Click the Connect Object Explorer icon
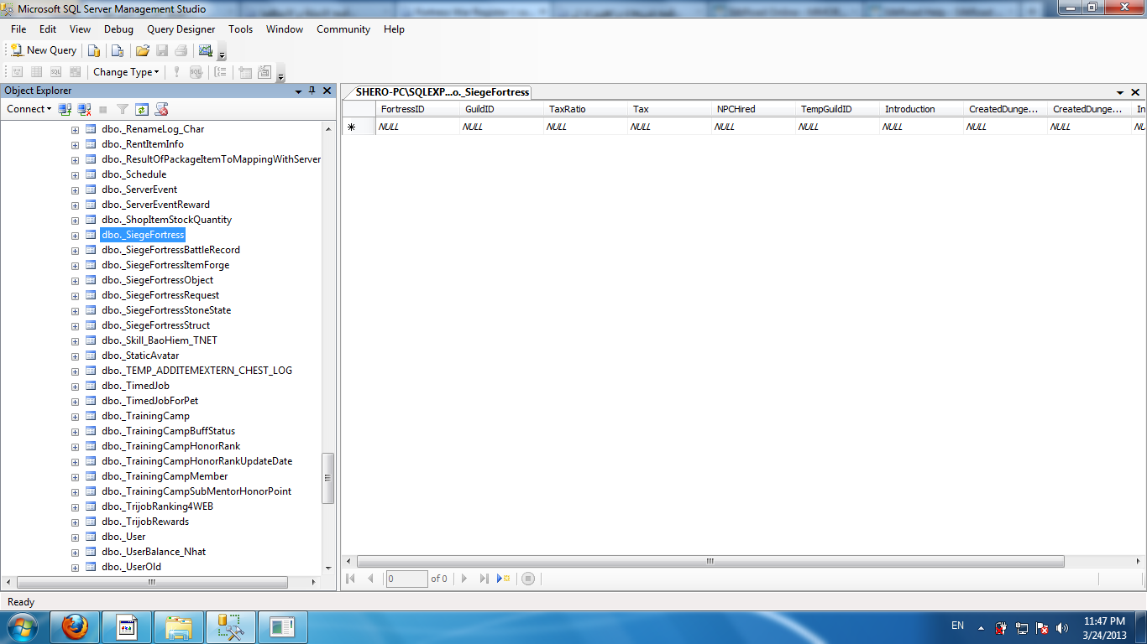1147x644 pixels. pos(65,109)
